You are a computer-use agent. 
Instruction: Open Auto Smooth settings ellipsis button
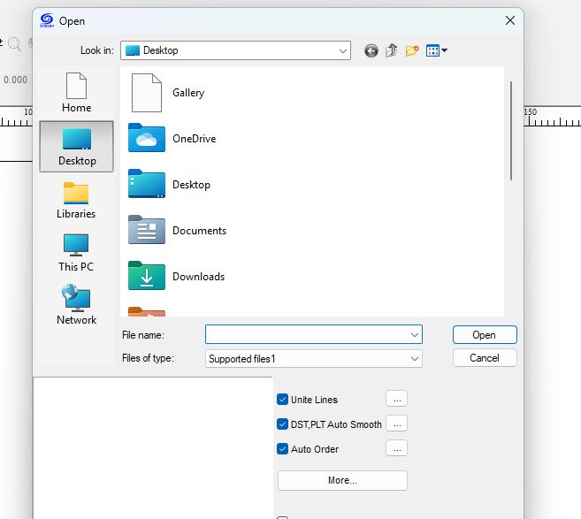point(396,424)
